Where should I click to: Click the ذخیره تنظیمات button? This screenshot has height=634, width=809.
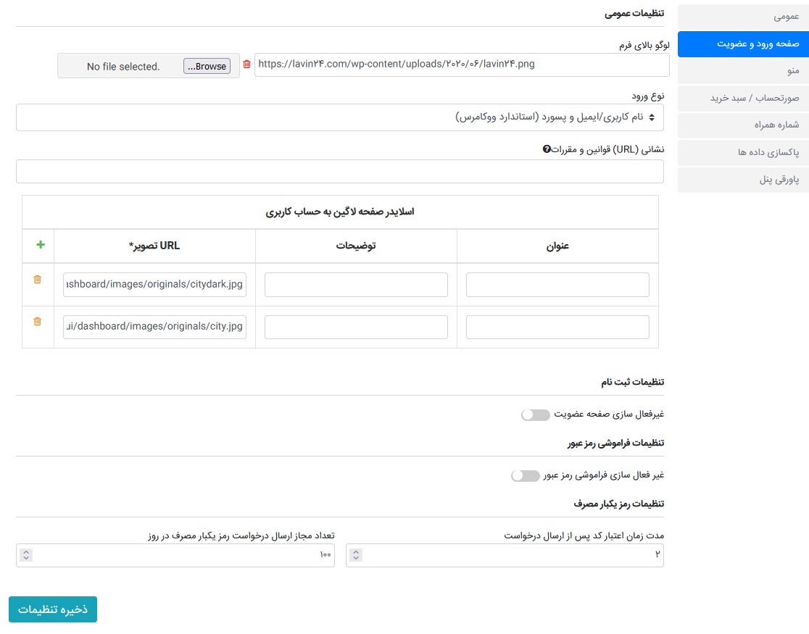pyautogui.click(x=53, y=609)
